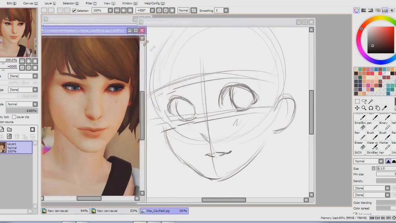Screen dimensions: 396x223
Task: Clear the layer with the eraser icon
Action: (x=9, y=137)
